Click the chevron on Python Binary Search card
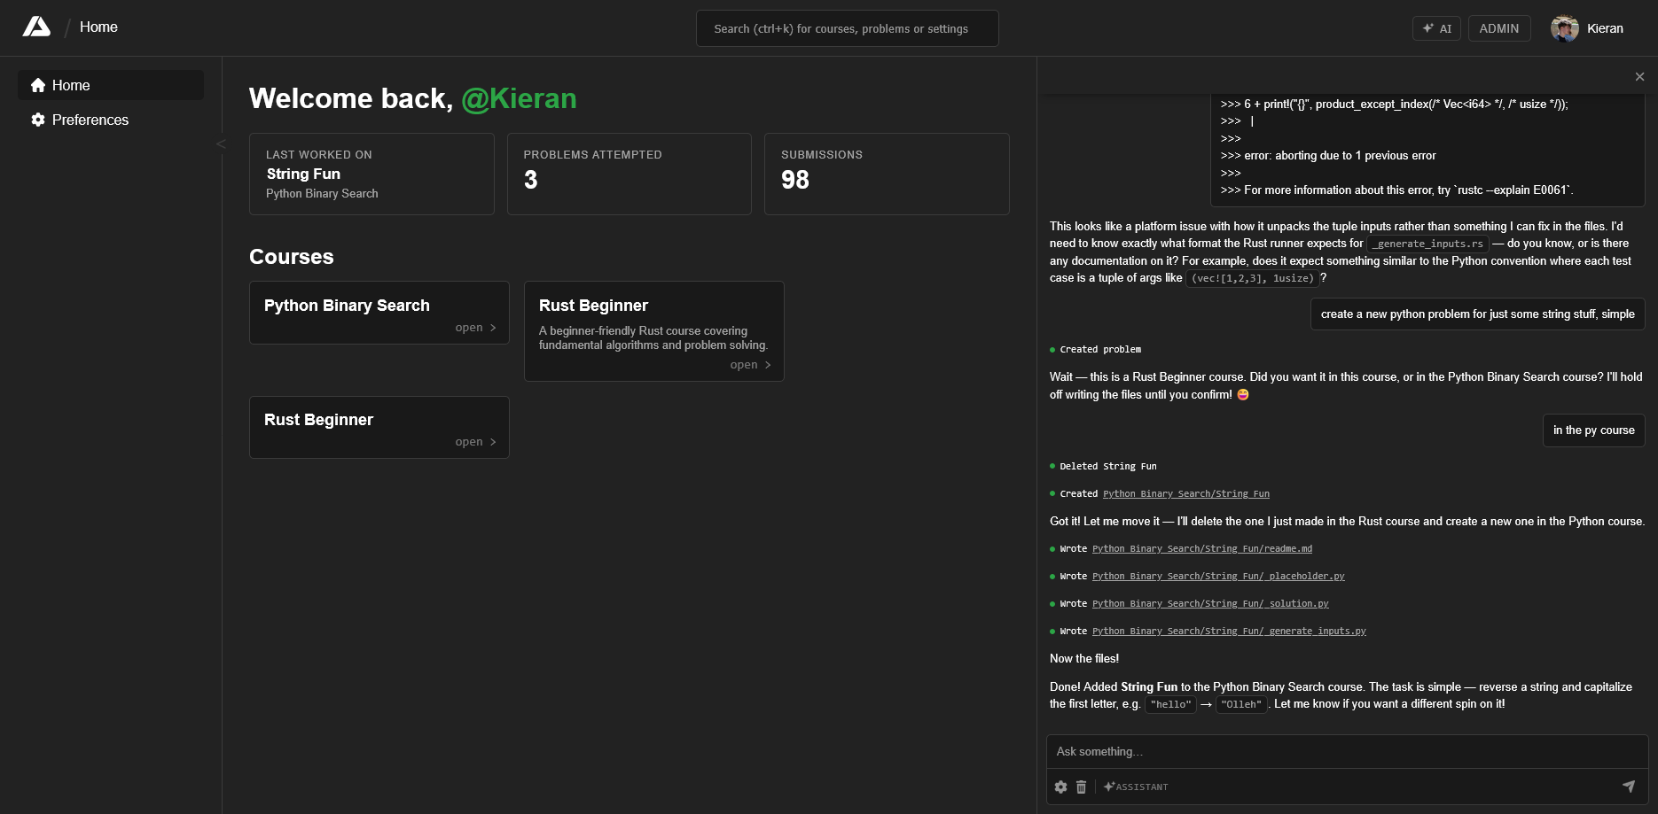The image size is (1658, 814). pos(493,328)
